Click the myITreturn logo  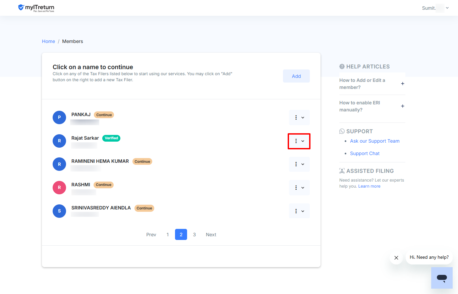click(x=36, y=8)
